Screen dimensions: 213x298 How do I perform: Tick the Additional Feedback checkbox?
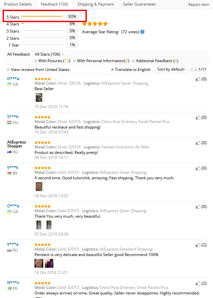(x=133, y=61)
